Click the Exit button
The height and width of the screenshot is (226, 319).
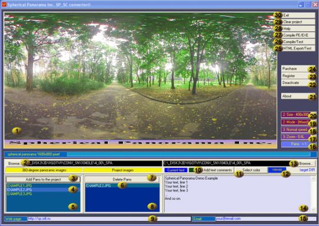point(298,15)
